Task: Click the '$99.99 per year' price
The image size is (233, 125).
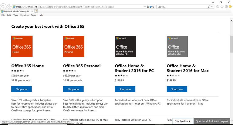Action: tap(20, 76)
